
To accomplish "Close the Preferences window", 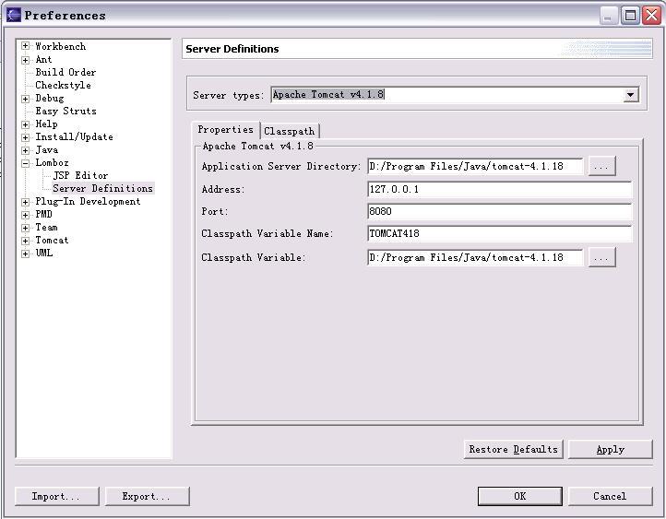I will click(652, 16).
